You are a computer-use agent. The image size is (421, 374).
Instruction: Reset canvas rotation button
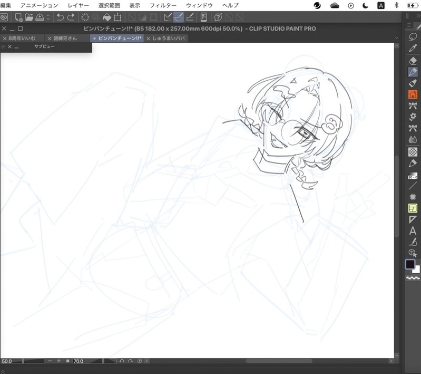pyautogui.click(x=139, y=361)
